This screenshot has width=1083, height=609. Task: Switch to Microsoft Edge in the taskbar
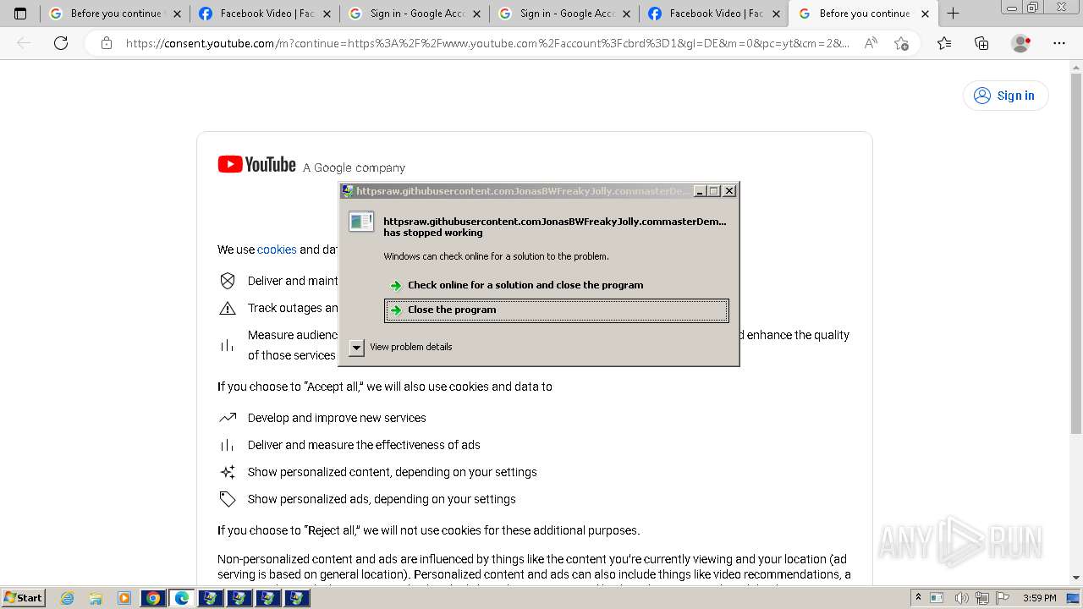[x=182, y=598]
